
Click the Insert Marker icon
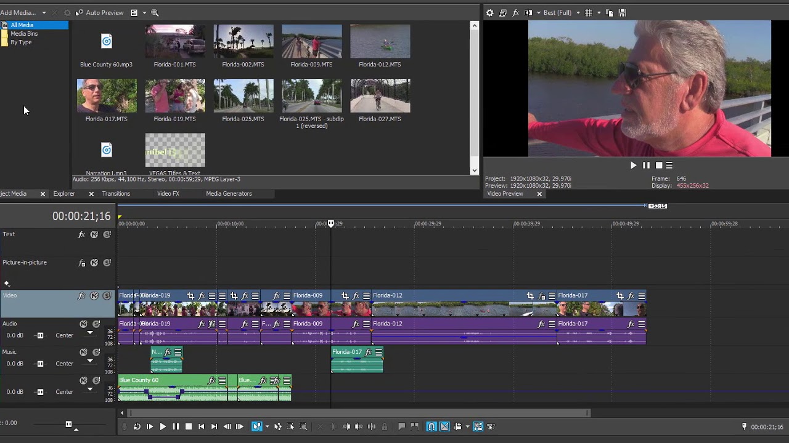point(401,426)
